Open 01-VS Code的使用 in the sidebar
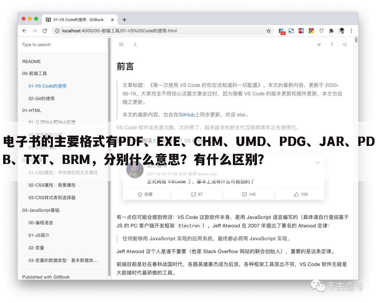376x303 pixels. click(47, 86)
